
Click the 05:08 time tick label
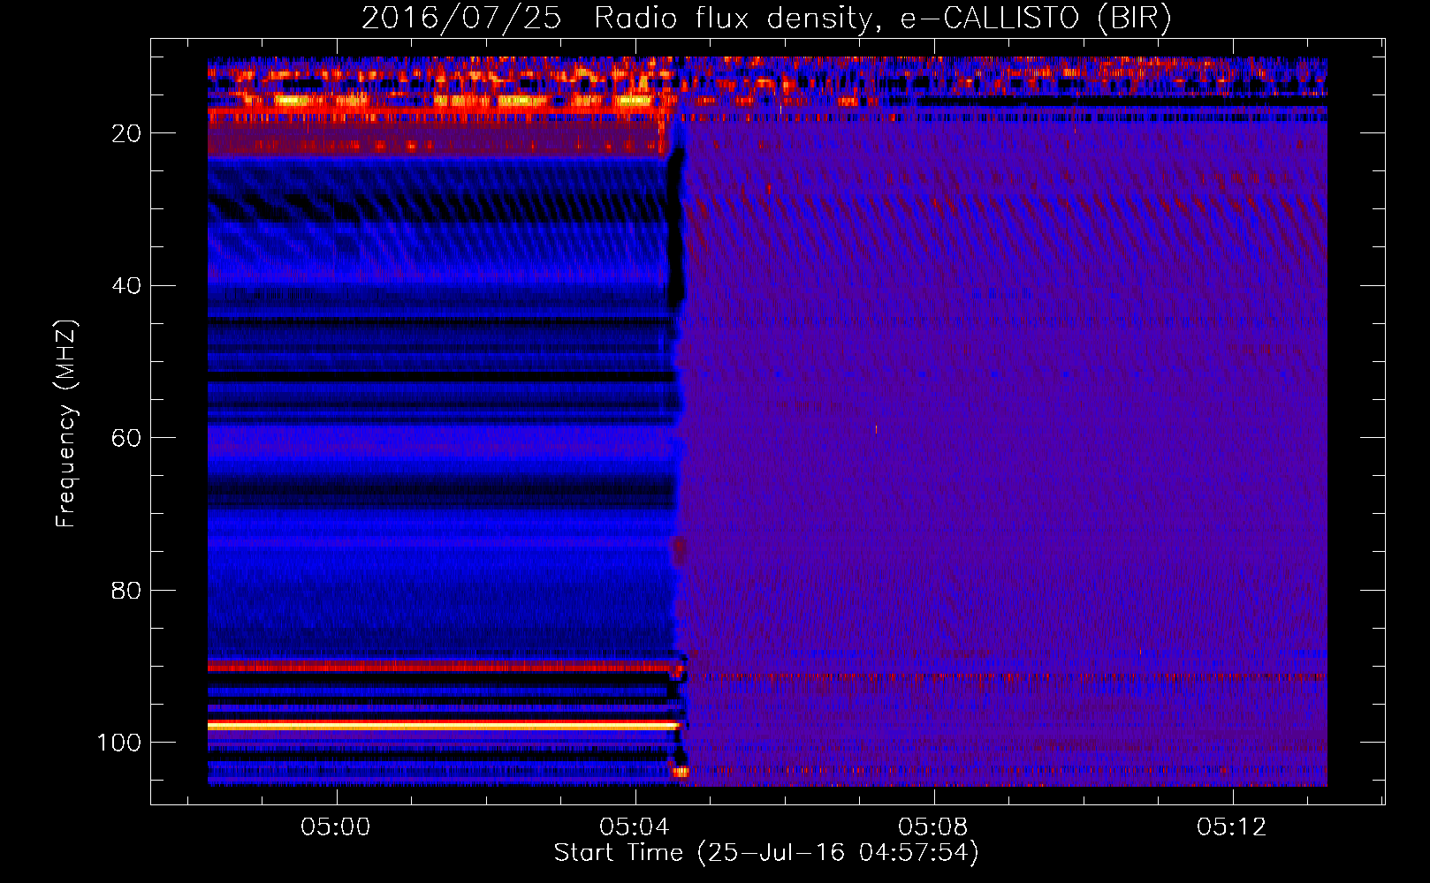pos(933,827)
